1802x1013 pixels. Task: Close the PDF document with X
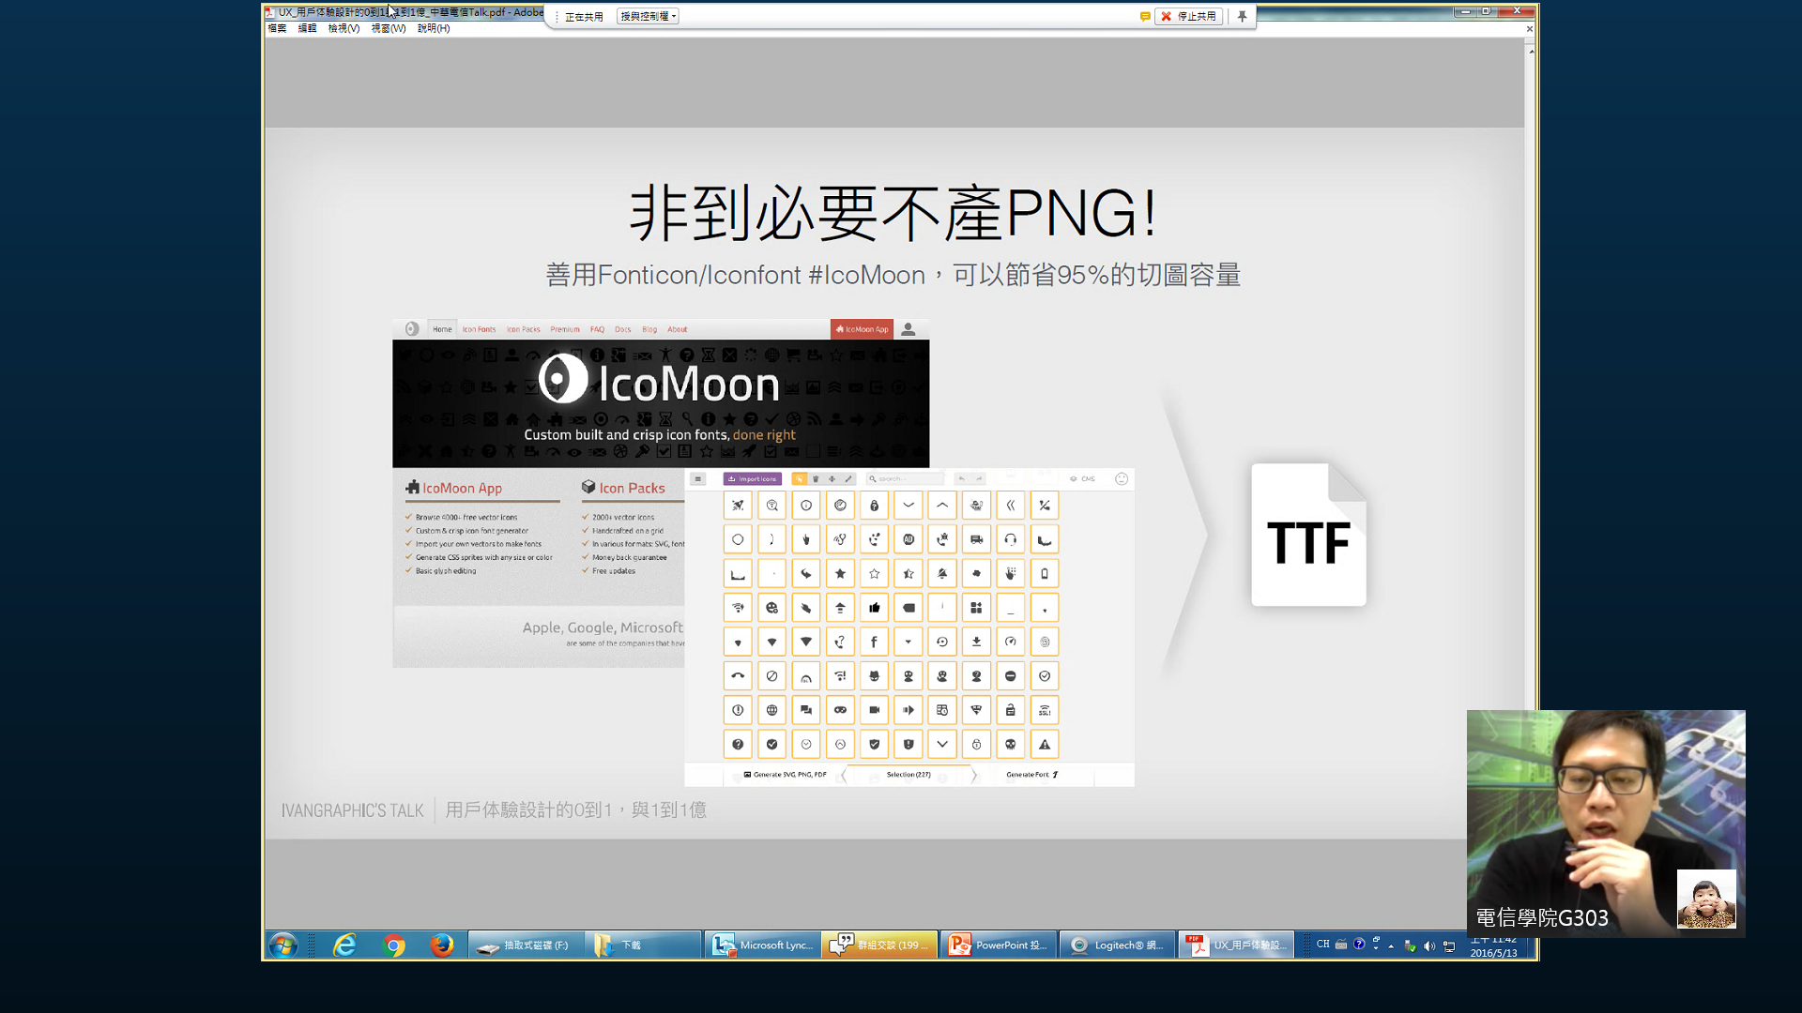1530,28
